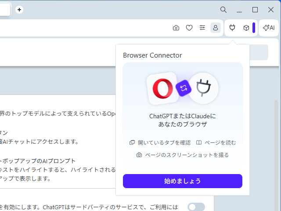Click the large plug circle in popup
The image size is (281, 211).
(x=203, y=88)
